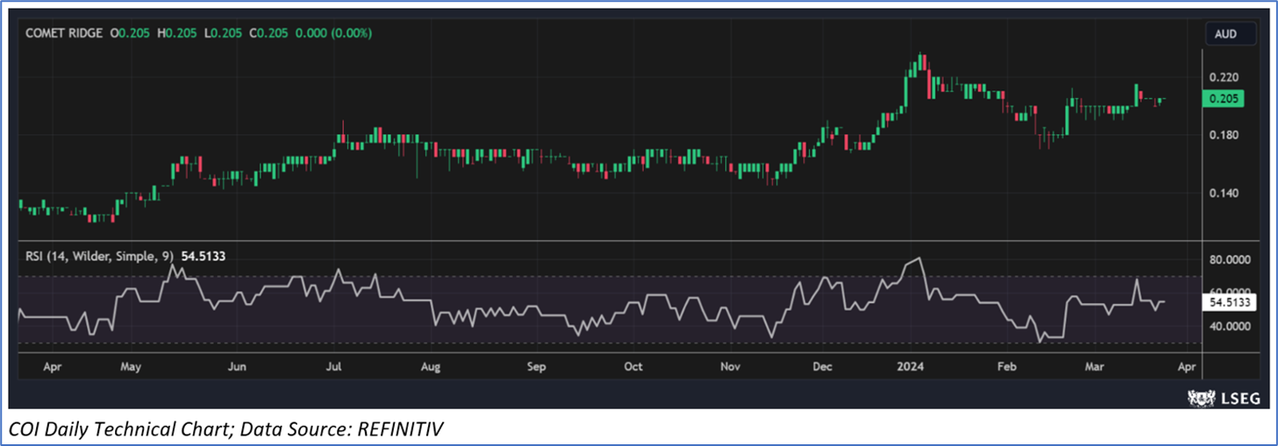
Task: Click the Jul label on time axis
Action: point(335,366)
